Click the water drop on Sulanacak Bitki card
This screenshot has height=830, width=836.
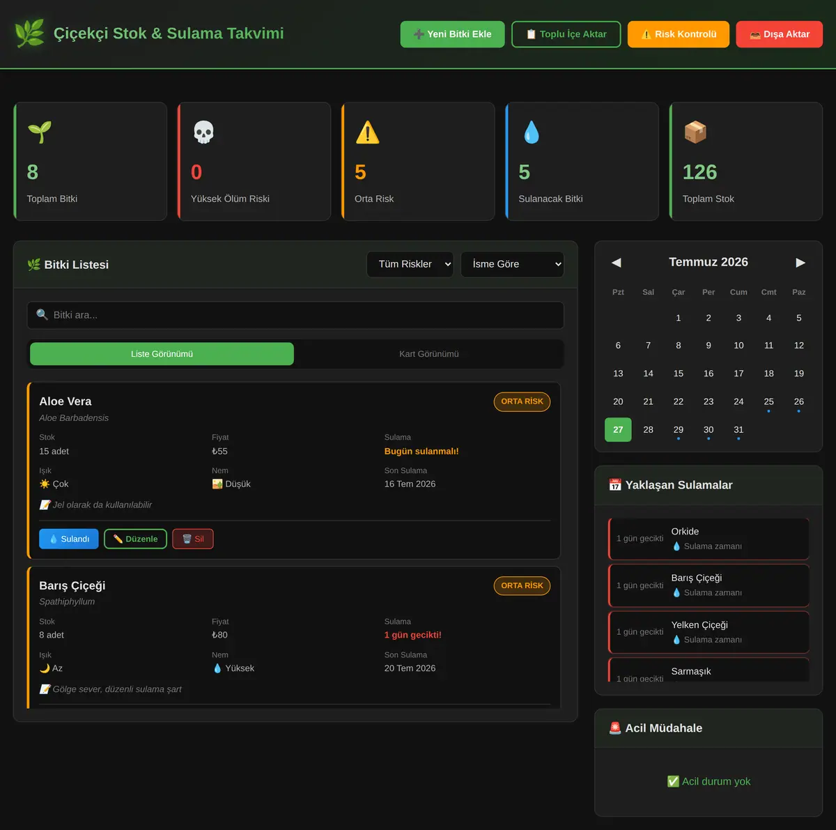pos(532,132)
